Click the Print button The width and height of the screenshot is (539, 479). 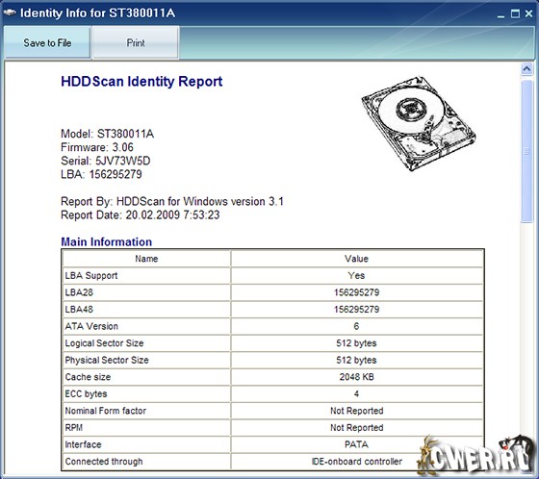click(x=136, y=43)
